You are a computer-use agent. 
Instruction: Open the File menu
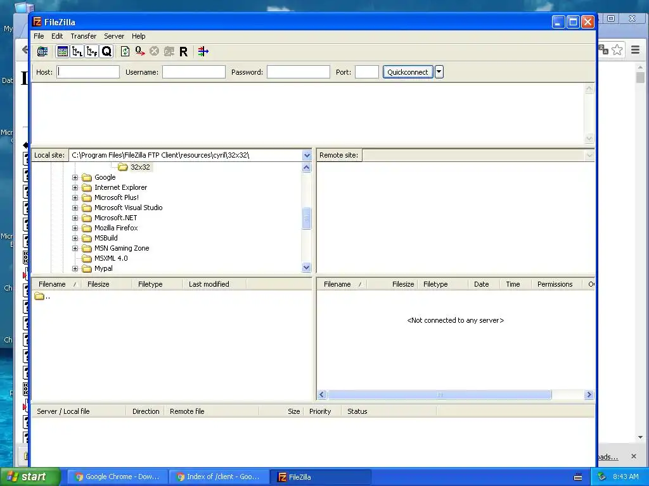(39, 36)
